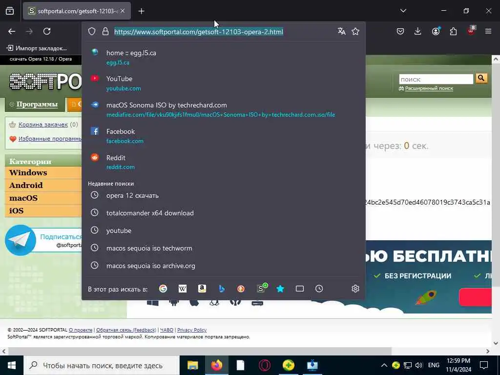Search in bookmarks via blue star icon

280,289
